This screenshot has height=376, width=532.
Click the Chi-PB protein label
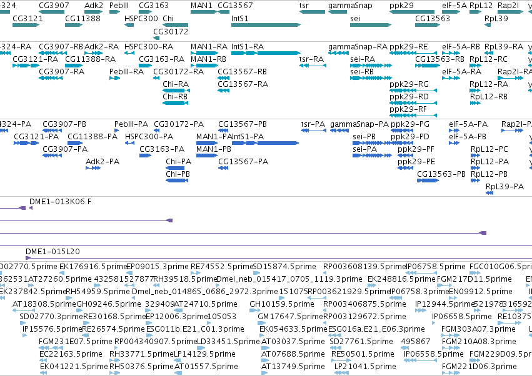pos(178,174)
